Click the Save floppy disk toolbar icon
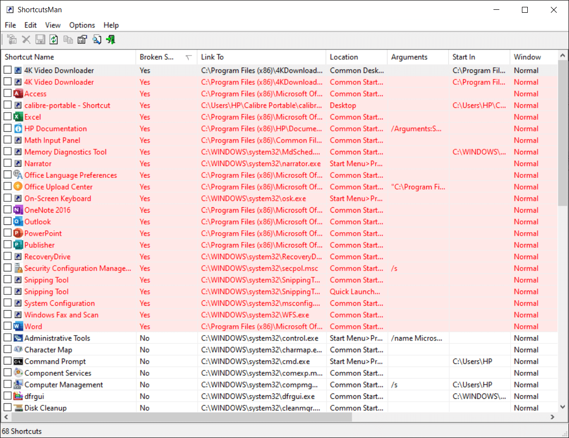 (x=40, y=40)
